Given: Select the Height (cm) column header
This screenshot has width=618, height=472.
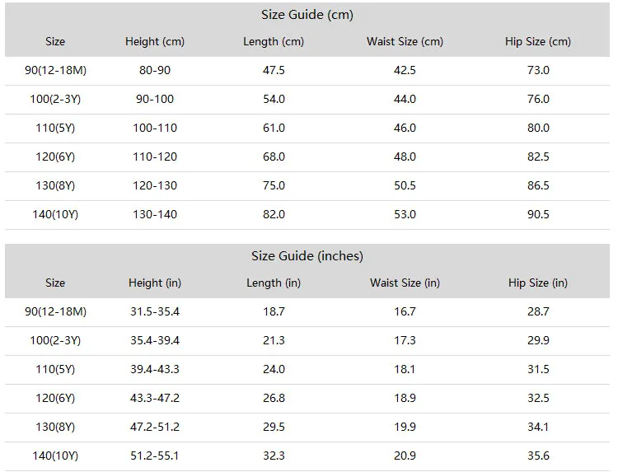Looking at the screenshot, I should [155, 42].
